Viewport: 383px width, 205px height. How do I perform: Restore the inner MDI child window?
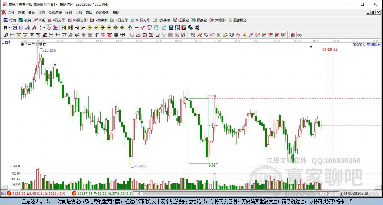pos(373,12)
